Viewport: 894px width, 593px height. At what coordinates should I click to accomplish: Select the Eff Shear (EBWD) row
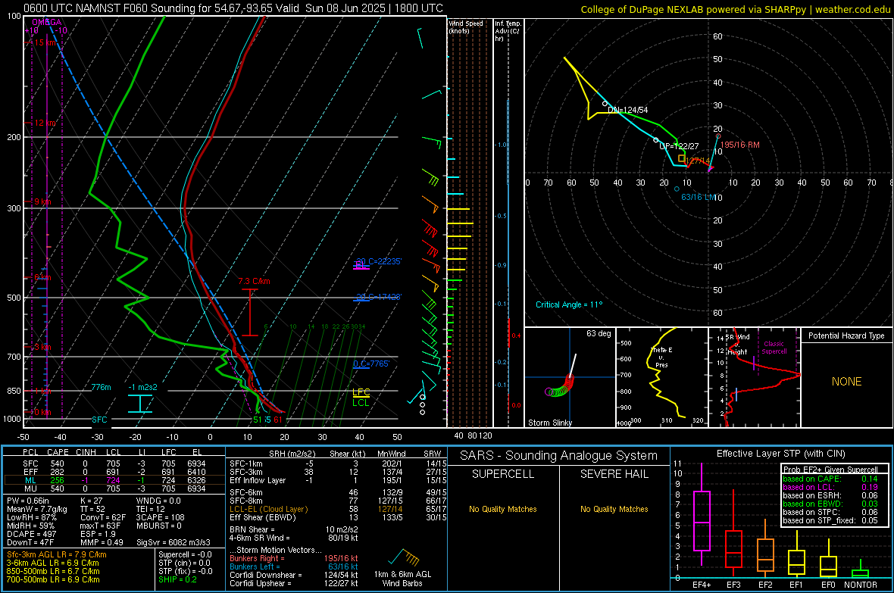point(338,517)
